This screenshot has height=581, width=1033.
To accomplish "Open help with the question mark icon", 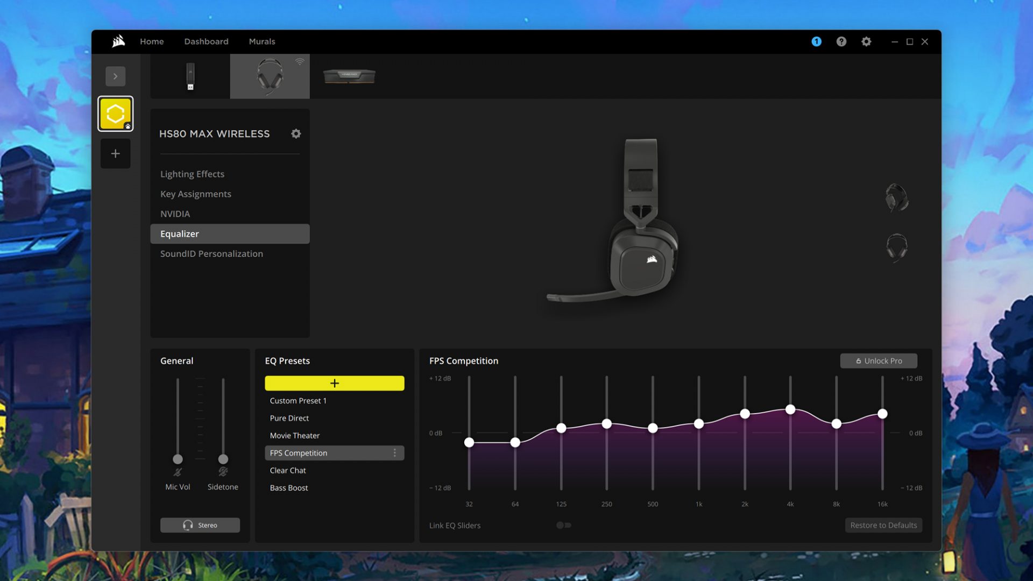I will [x=841, y=41].
